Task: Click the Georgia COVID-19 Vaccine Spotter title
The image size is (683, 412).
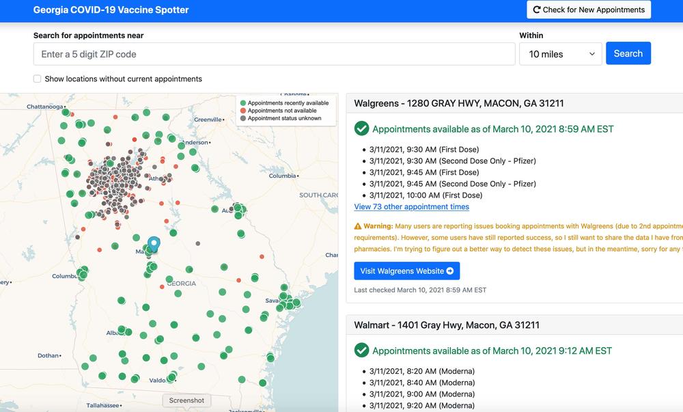Action: [x=111, y=10]
